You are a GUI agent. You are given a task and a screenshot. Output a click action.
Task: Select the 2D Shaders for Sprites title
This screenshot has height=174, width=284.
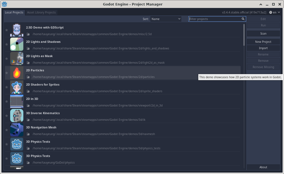43,85
